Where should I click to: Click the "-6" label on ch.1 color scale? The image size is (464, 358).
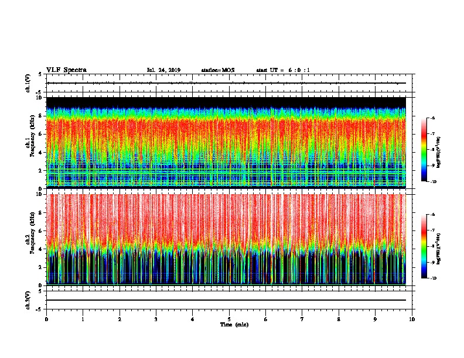point(432,118)
